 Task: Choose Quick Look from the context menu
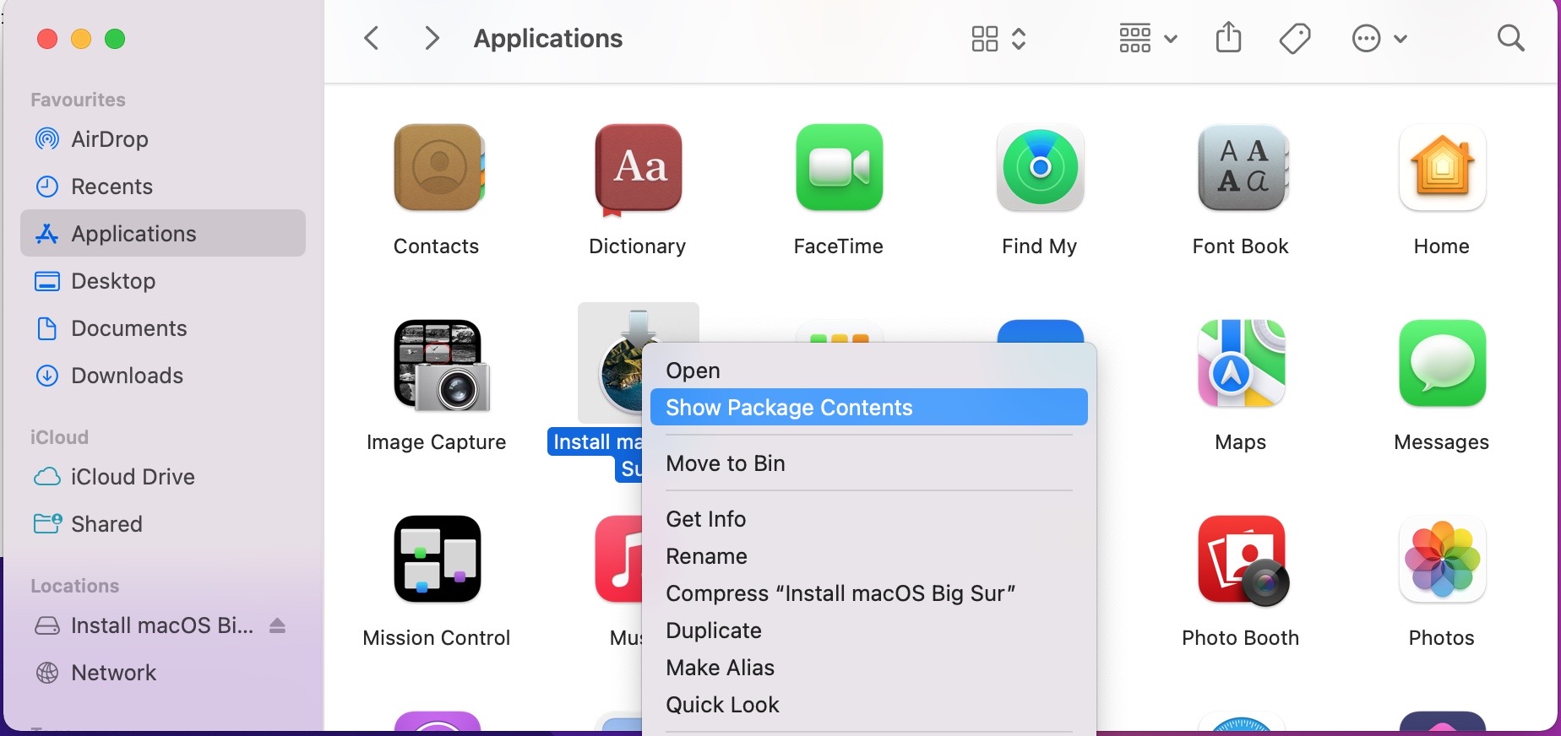coord(869,705)
